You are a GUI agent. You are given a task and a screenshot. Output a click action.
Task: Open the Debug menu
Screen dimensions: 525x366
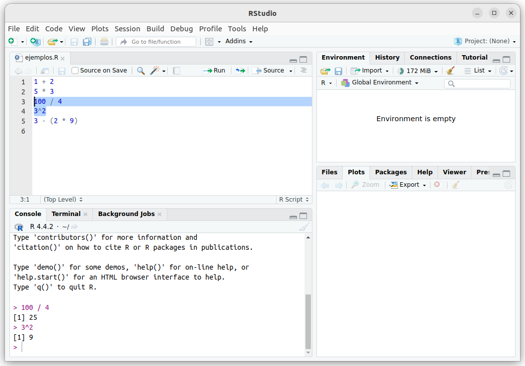[x=181, y=29]
